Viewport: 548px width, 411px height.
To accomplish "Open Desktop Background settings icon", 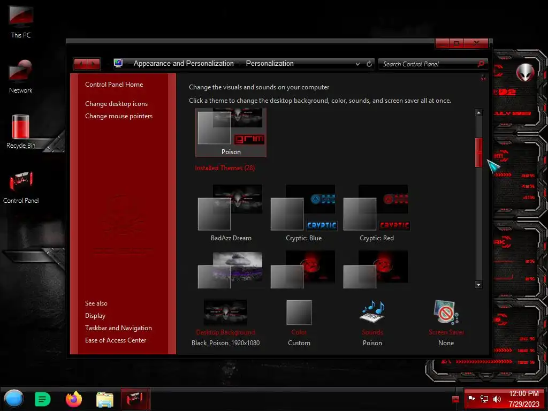I will pos(225,313).
